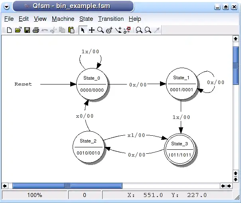Viewport: 241px width, 203px height.
Task: Click the 0x/00 label between State_0 and State_1
Action: click(x=138, y=85)
